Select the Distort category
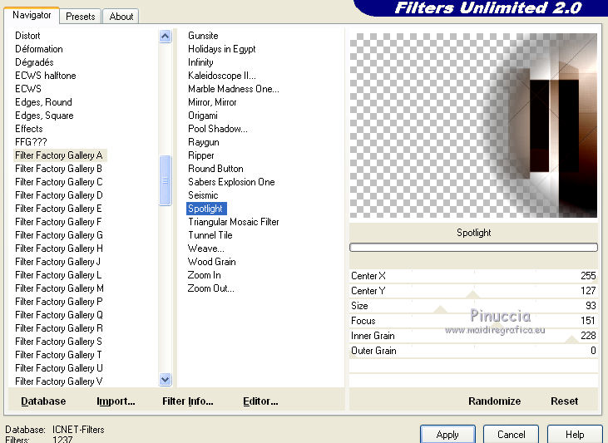The image size is (608, 443). pyautogui.click(x=27, y=36)
